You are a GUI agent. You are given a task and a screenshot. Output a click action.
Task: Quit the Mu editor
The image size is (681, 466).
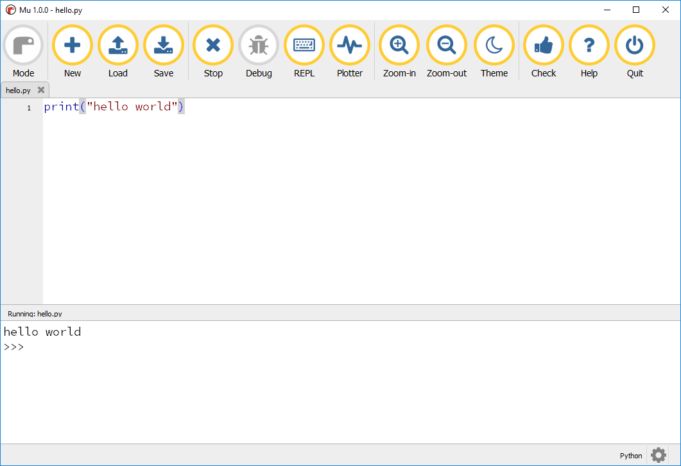tap(634, 45)
